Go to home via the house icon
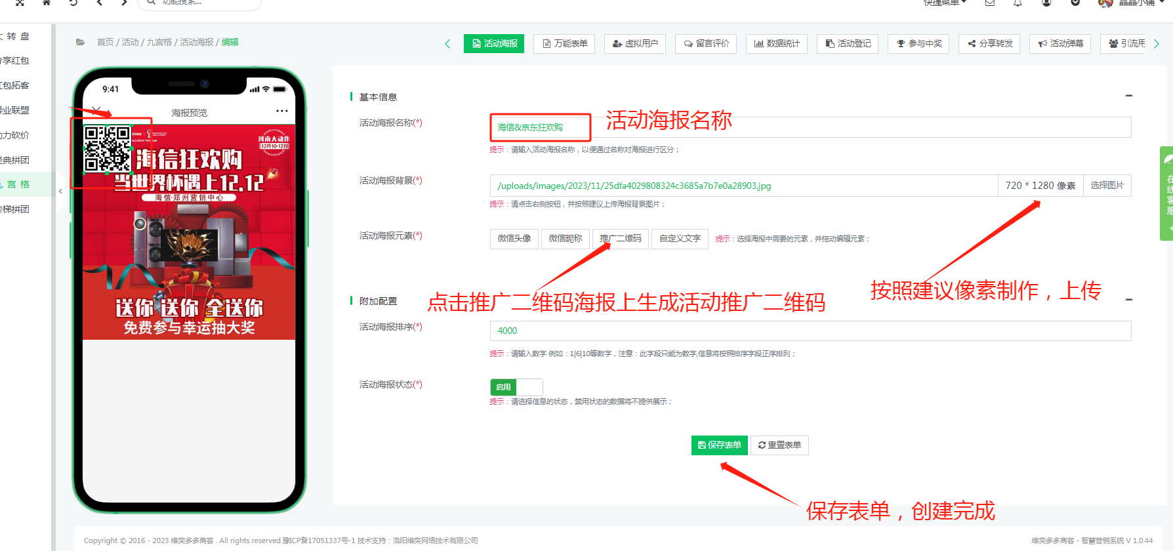 click(x=47, y=3)
